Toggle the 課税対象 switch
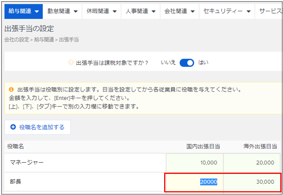The height and width of the screenshot is (195, 283). click(187, 63)
